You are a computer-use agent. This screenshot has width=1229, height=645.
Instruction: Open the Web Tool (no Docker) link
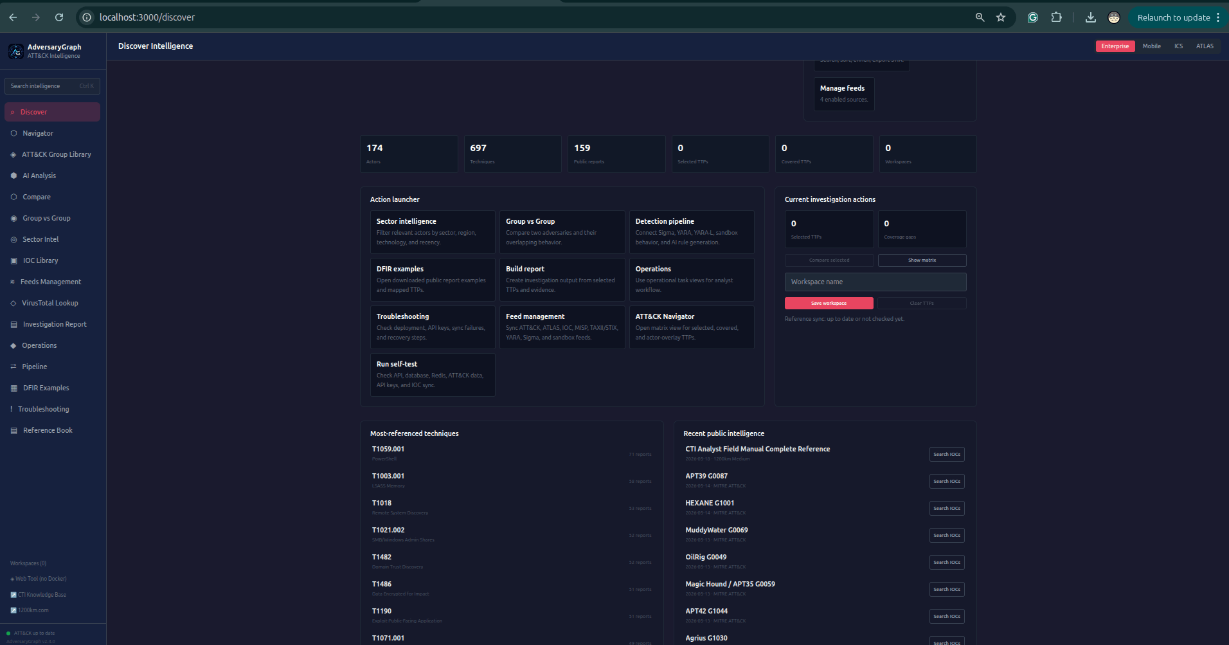(39, 579)
